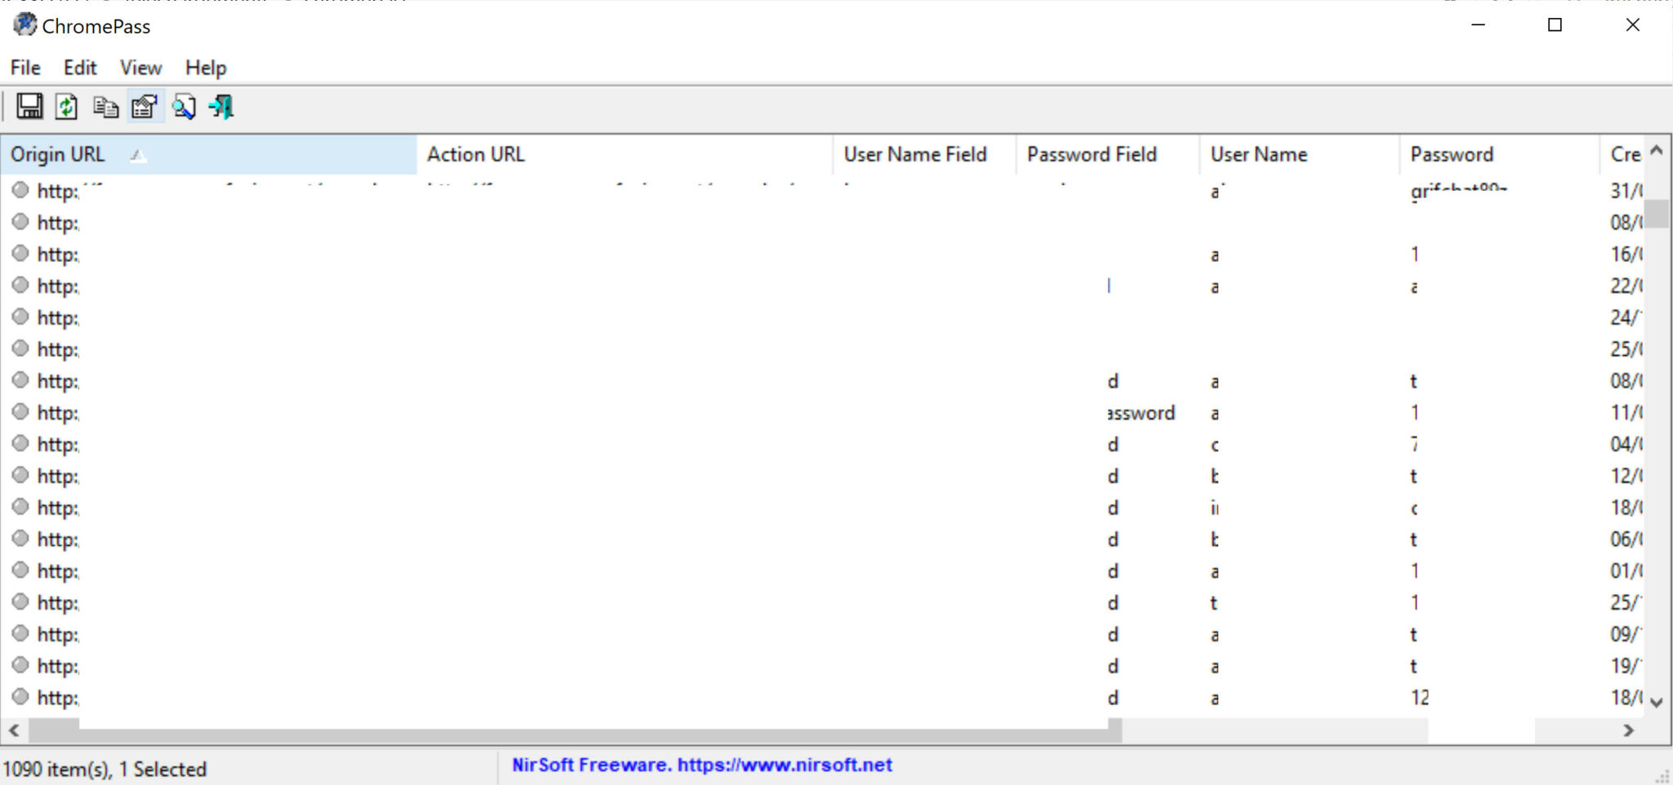This screenshot has width=1673, height=785.
Task: Click the password cell showing '12'
Action: pos(1420,698)
